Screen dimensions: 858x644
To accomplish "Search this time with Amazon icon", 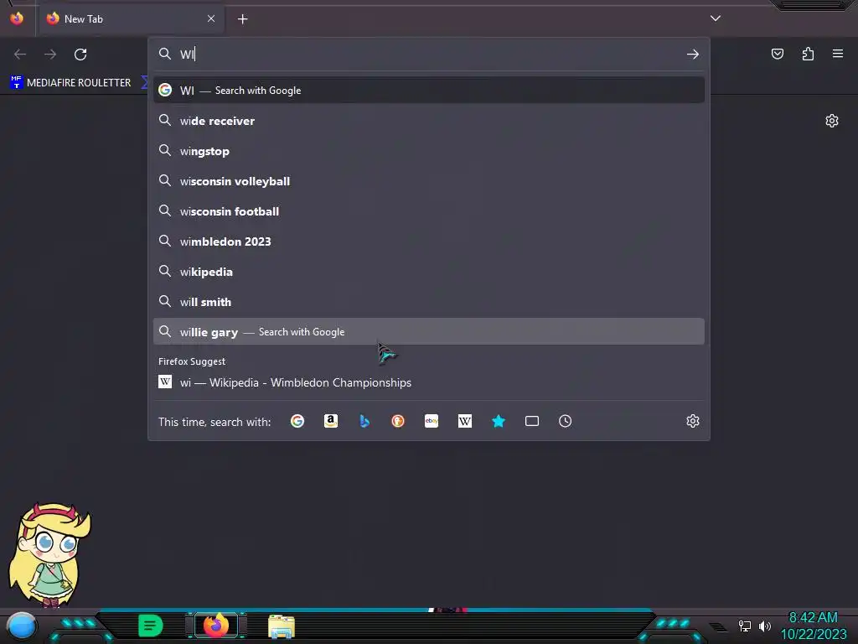I will pyautogui.click(x=330, y=421).
